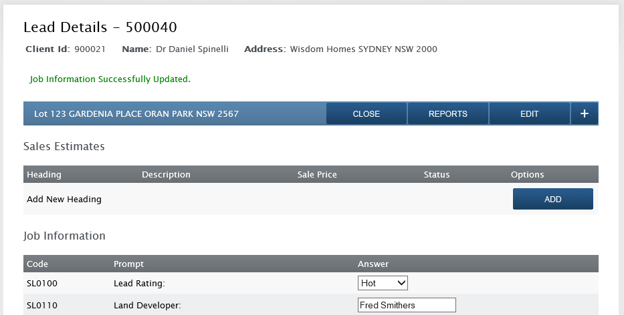
Task: Click the Add New Heading row text
Action: [64, 199]
